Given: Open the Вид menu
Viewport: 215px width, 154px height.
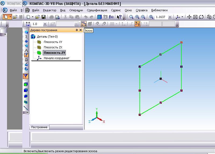Looking at the screenshot, I should click(63, 10).
